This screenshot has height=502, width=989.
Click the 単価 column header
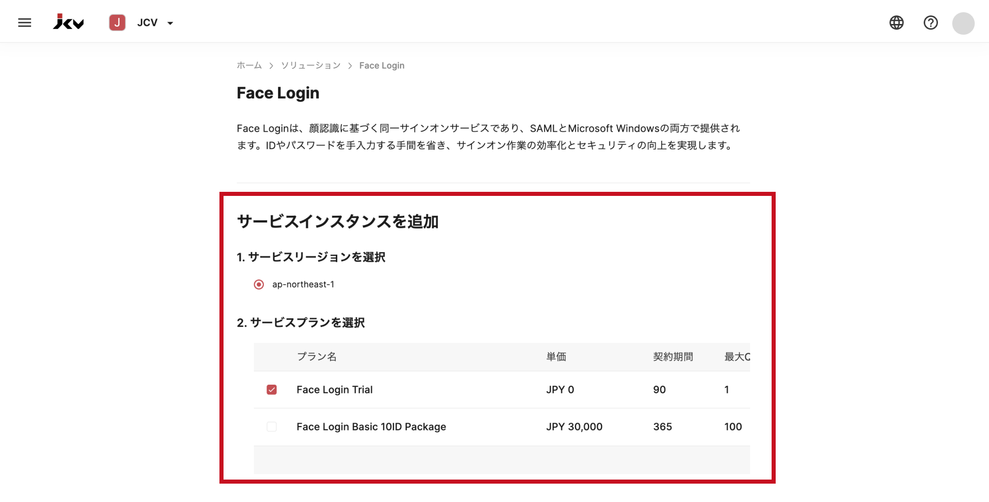tap(556, 357)
